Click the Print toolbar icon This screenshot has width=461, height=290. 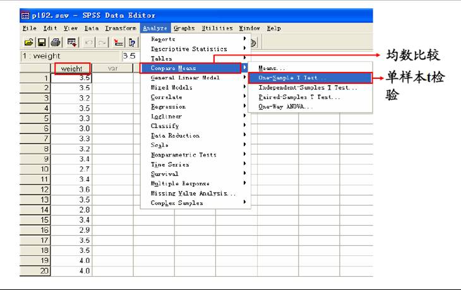(x=56, y=43)
